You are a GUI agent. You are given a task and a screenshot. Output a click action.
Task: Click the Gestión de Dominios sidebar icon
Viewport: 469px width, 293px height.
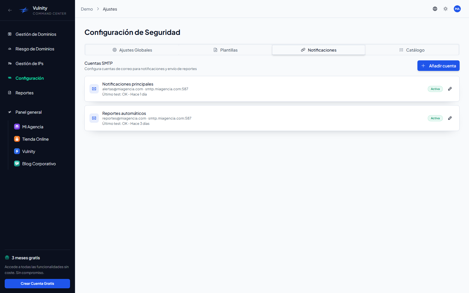[10, 34]
